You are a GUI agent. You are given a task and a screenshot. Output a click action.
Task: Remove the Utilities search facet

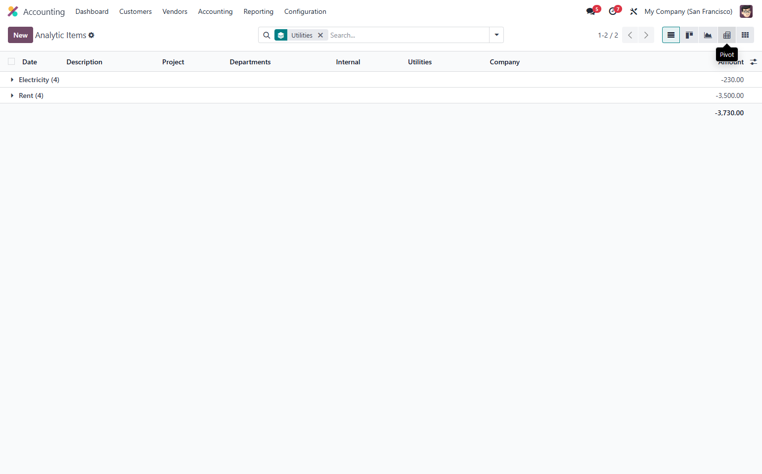[320, 35]
